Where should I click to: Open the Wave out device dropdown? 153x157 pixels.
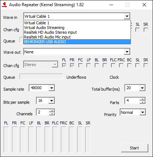point(127,52)
